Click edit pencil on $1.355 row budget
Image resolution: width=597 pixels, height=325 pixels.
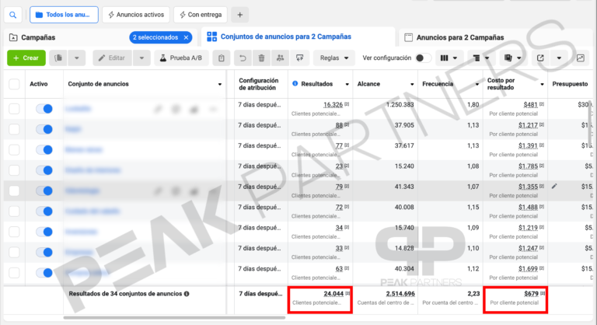pos(554,187)
